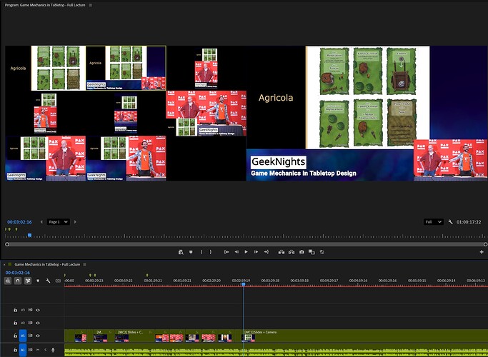Click the timeline playhead handle
This screenshot has width=488, height=357.
click(244, 284)
